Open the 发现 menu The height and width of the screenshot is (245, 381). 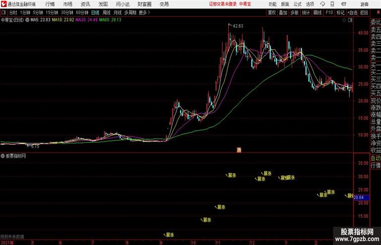[103, 4]
